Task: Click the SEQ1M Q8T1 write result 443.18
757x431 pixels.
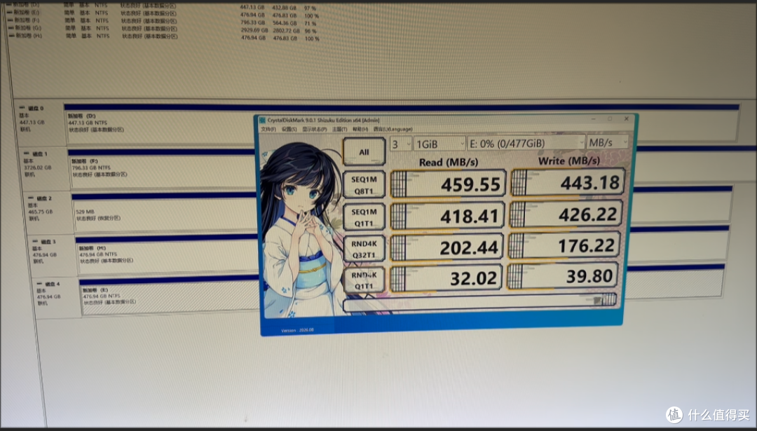Action: click(x=568, y=182)
